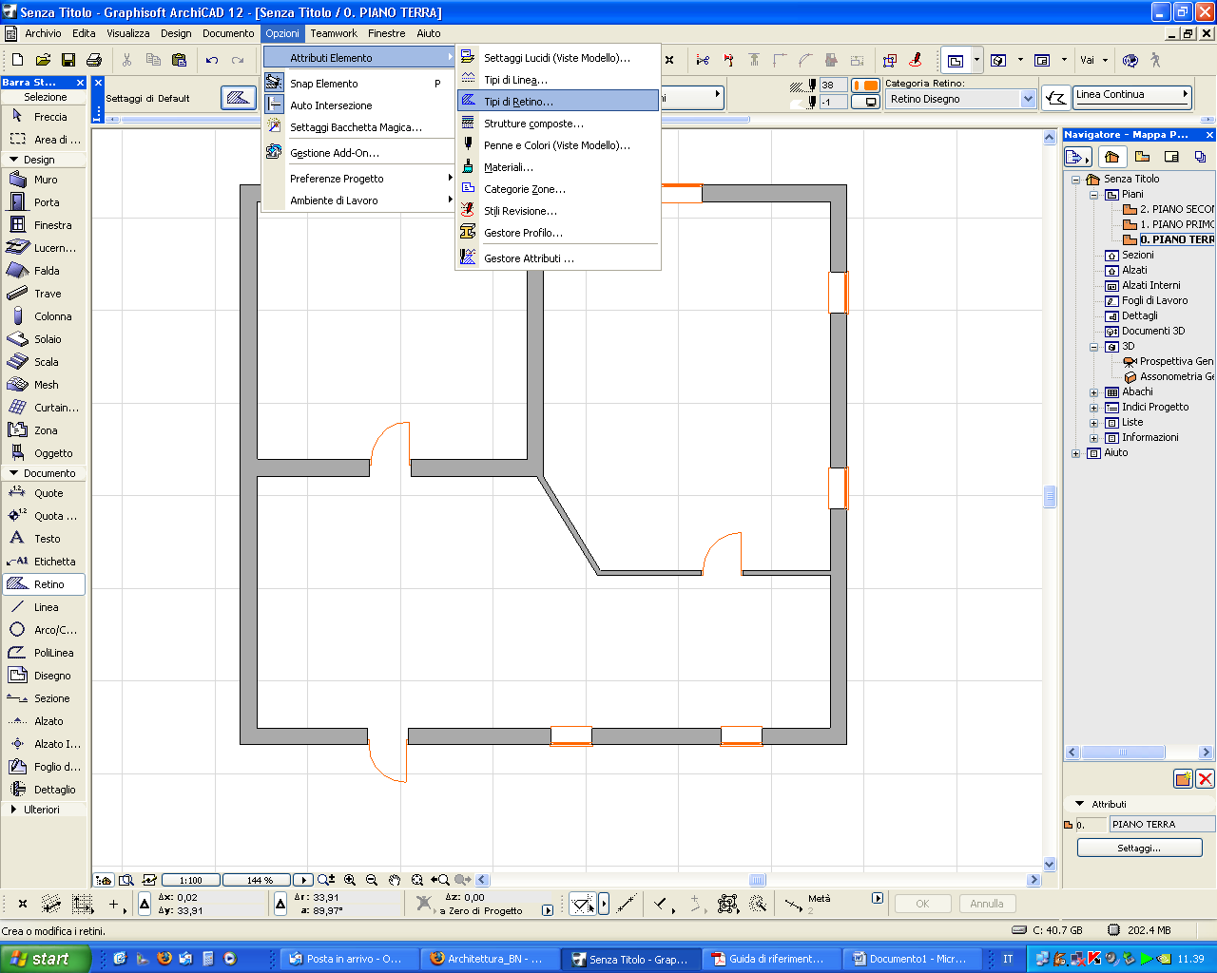
Task: Select the Quote dimension tool
Action: point(44,493)
